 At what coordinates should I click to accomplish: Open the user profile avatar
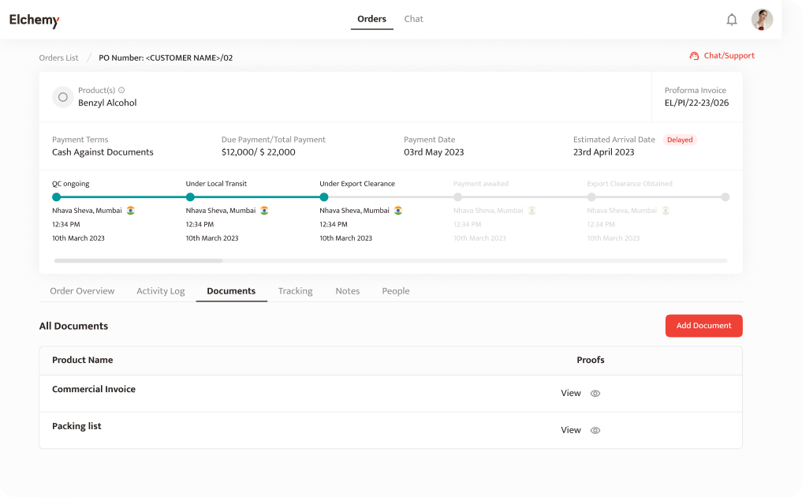tap(762, 20)
